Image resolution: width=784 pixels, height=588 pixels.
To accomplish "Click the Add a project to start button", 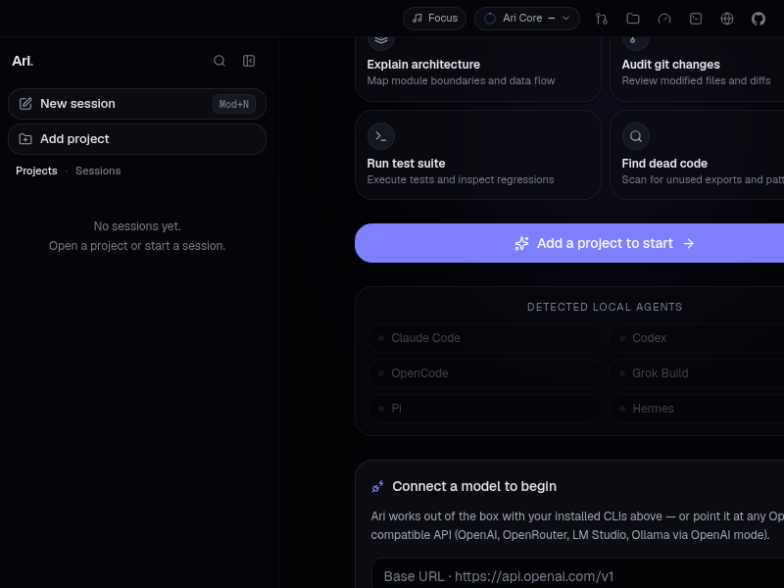I will tap(569, 243).
